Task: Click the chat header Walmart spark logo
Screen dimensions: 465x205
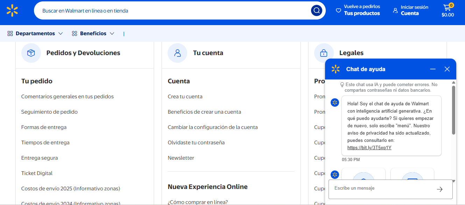Action: pos(336,69)
